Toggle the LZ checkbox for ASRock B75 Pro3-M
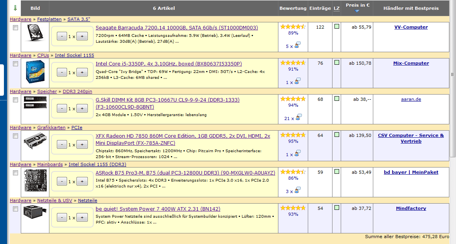456x244 pixels. (337, 171)
